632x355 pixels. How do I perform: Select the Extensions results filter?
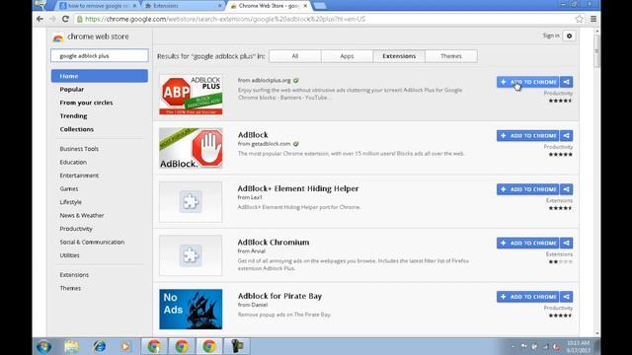(399, 56)
